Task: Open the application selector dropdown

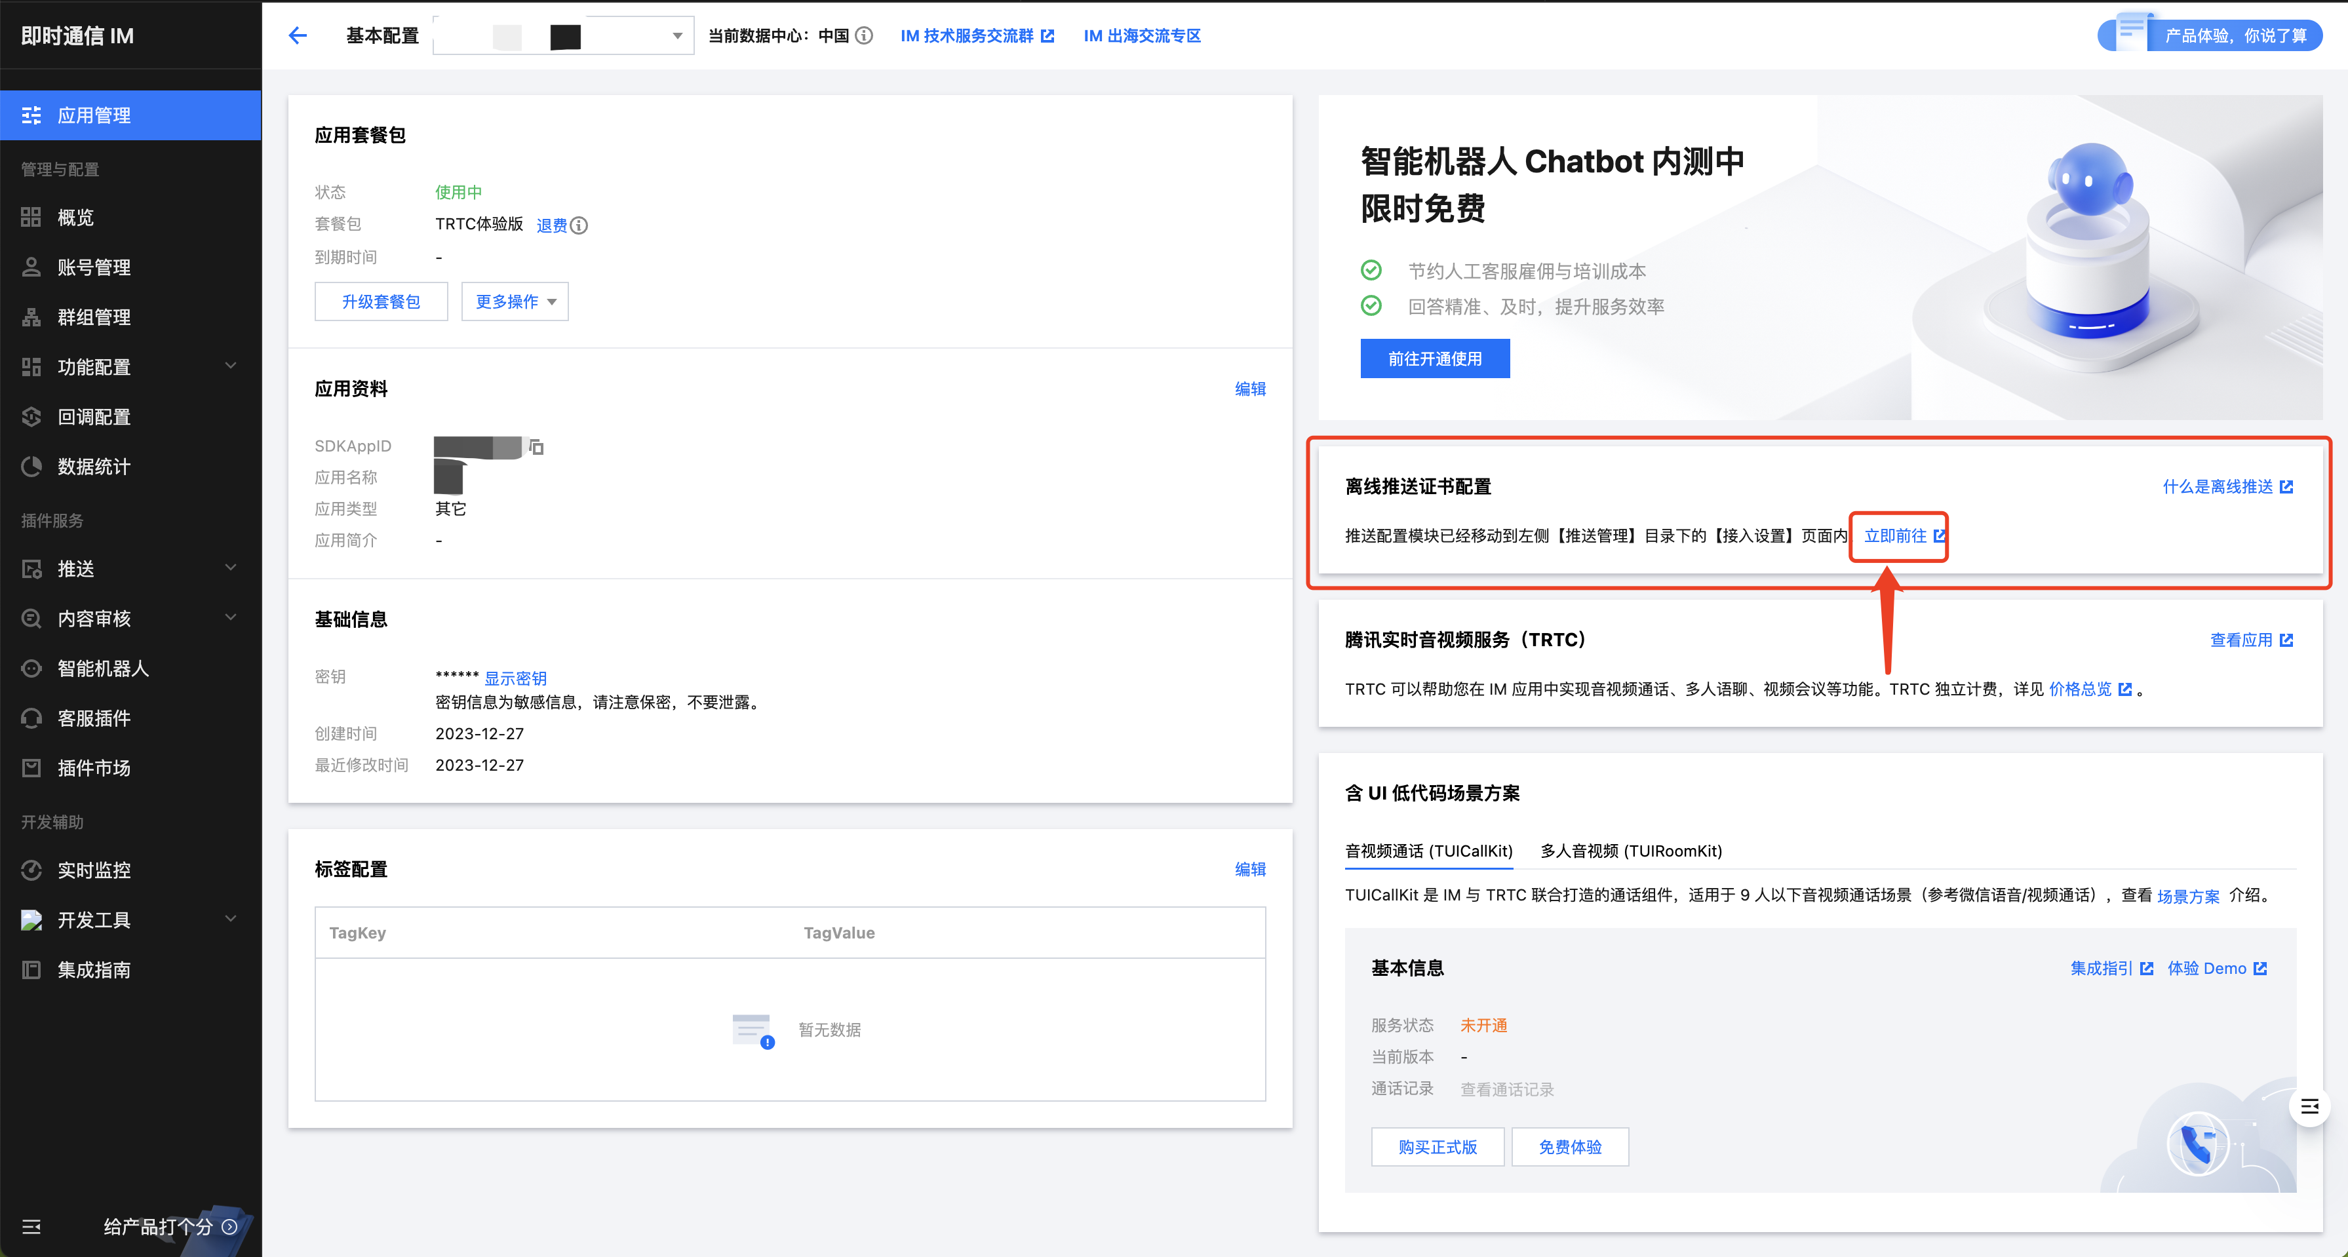Action: [563, 35]
